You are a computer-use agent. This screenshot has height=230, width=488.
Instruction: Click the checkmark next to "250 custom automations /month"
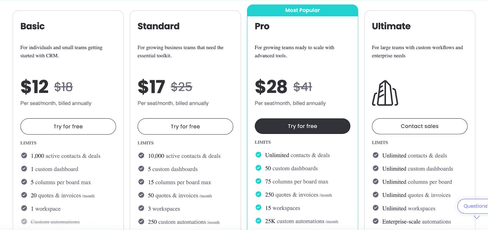(x=141, y=222)
